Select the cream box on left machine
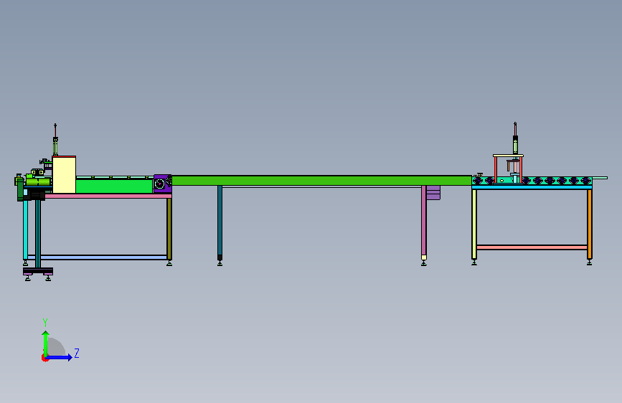Screen dimensions: 622x403 pos(64,174)
